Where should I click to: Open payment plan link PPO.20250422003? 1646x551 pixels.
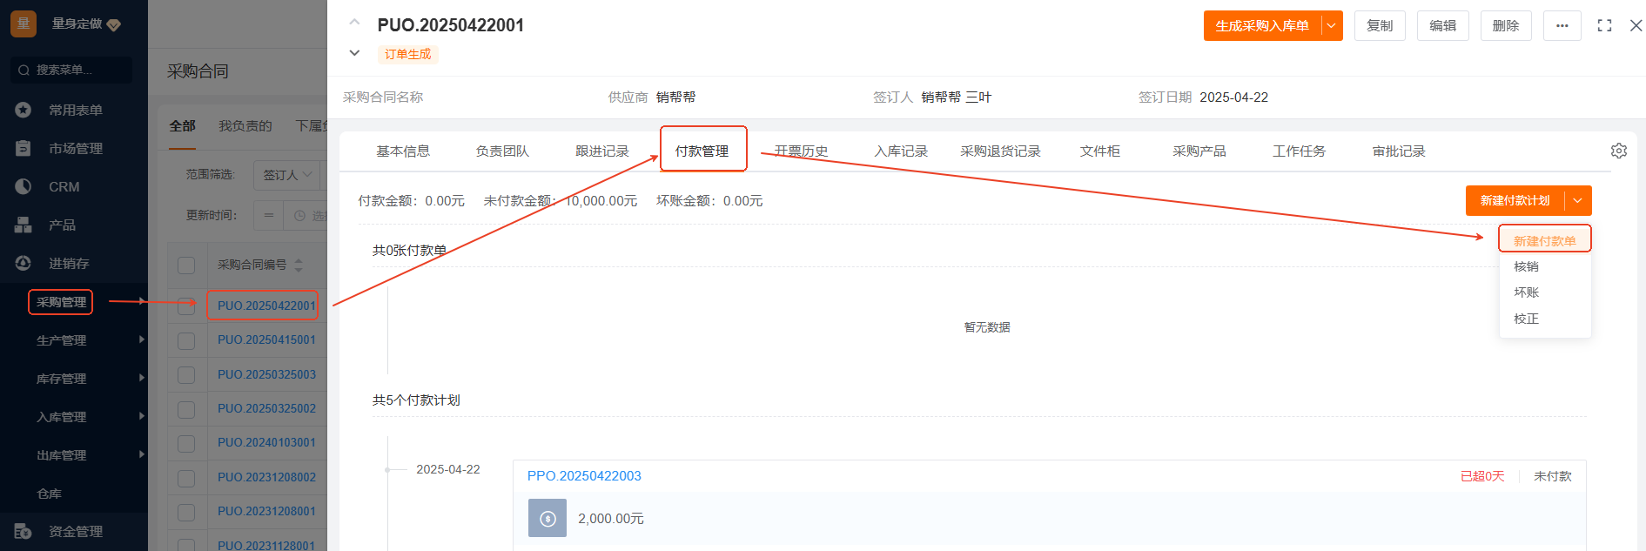tap(584, 476)
